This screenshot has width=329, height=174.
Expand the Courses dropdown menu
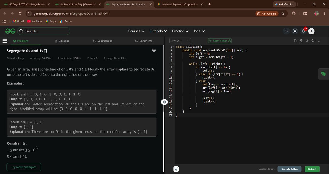136,31
